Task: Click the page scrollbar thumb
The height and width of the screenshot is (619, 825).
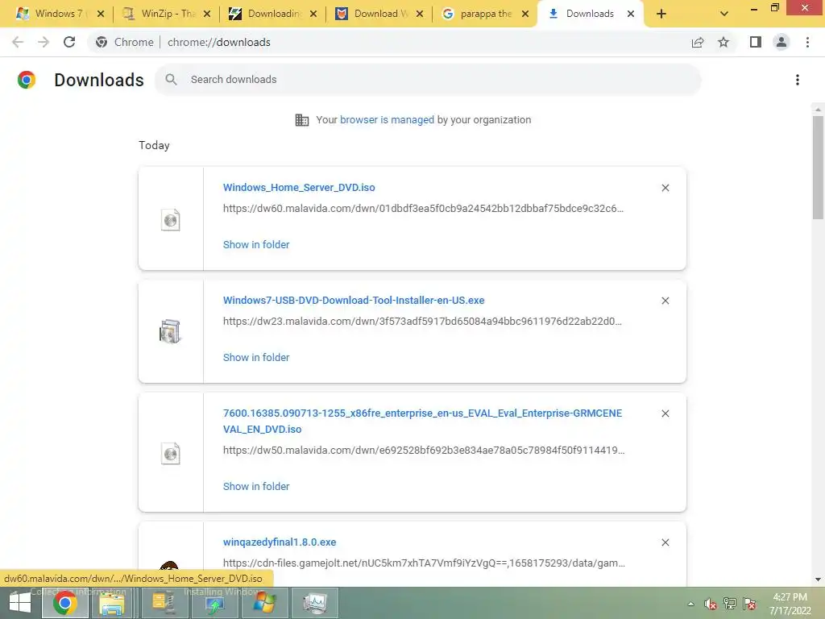Action: (x=818, y=168)
